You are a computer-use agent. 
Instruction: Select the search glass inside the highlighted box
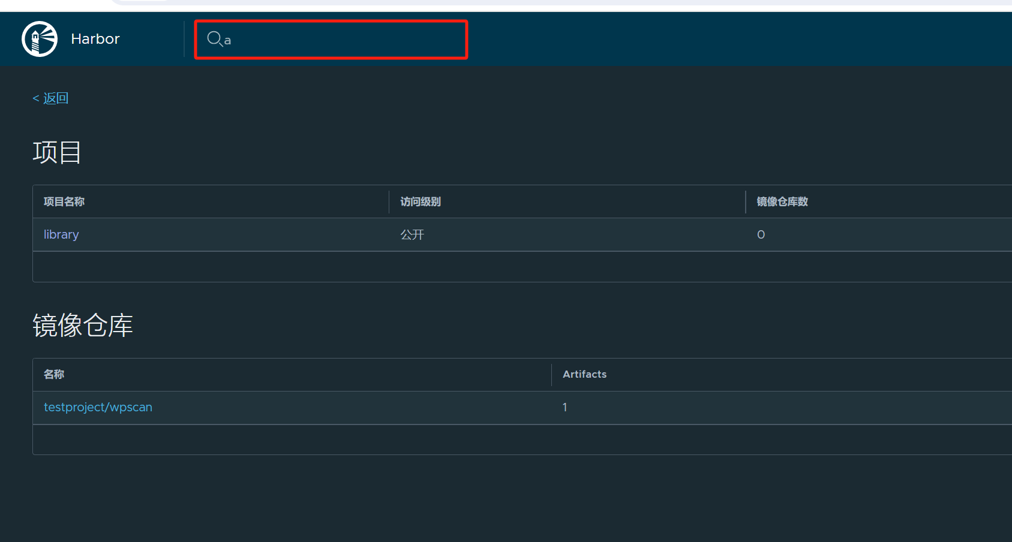pos(215,39)
